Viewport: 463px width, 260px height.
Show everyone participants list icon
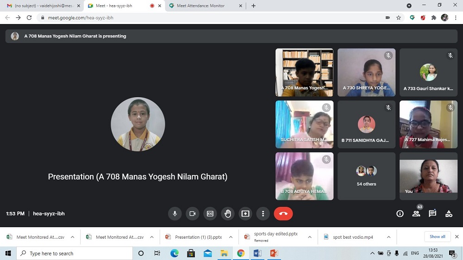pyautogui.click(x=416, y=214)
